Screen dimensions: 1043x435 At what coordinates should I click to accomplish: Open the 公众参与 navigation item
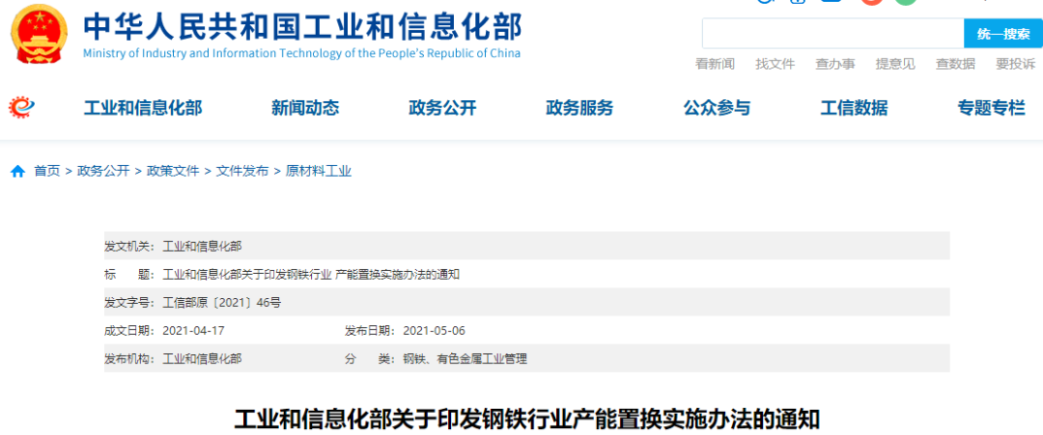(x=717, y=108)
